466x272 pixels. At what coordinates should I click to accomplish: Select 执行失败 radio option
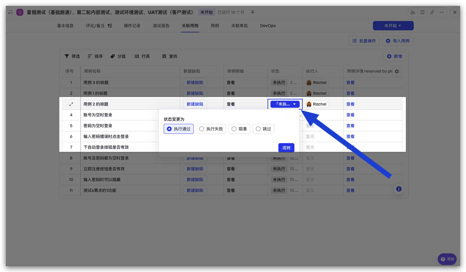(x=211, y=129)
